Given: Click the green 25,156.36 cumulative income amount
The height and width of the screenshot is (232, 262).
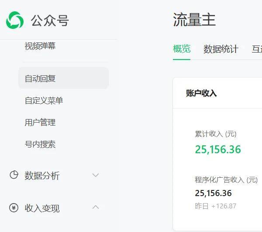Looking at the screenshot, I should pos(218,149).
